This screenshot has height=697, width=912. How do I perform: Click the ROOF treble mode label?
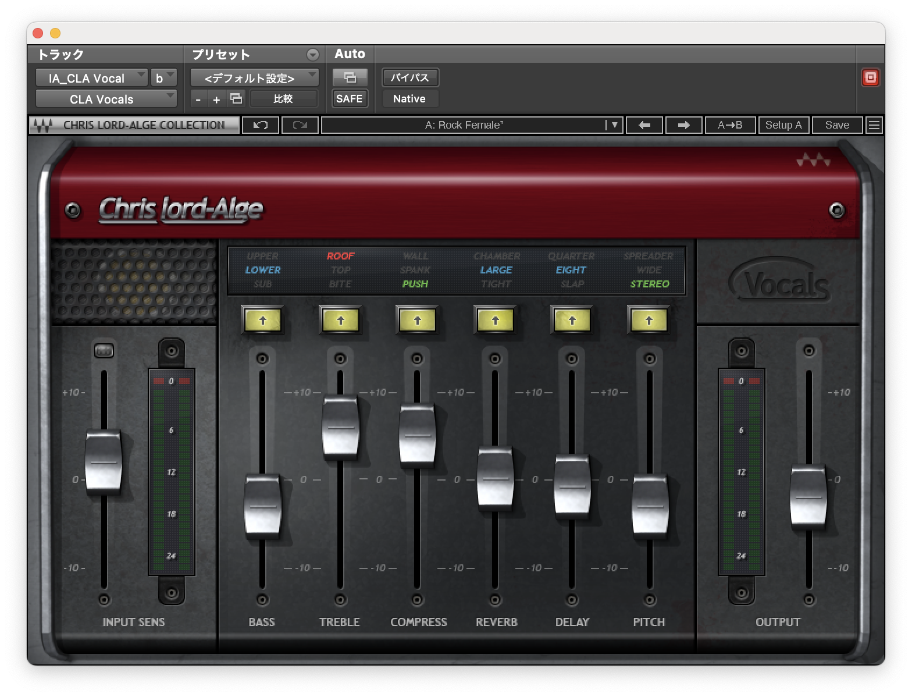click(x=340, y=256)
